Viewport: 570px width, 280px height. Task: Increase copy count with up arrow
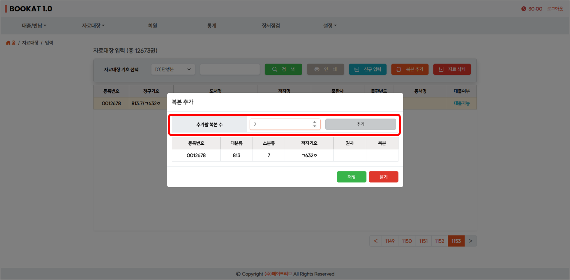pos(315,123)
